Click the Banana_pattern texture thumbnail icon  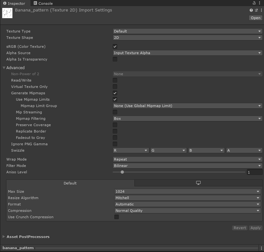[7, 13]
